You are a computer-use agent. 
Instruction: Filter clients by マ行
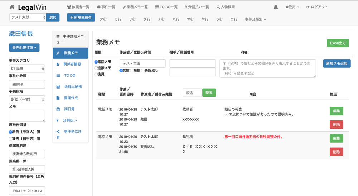pyautogui.click(x=190, y=19)
